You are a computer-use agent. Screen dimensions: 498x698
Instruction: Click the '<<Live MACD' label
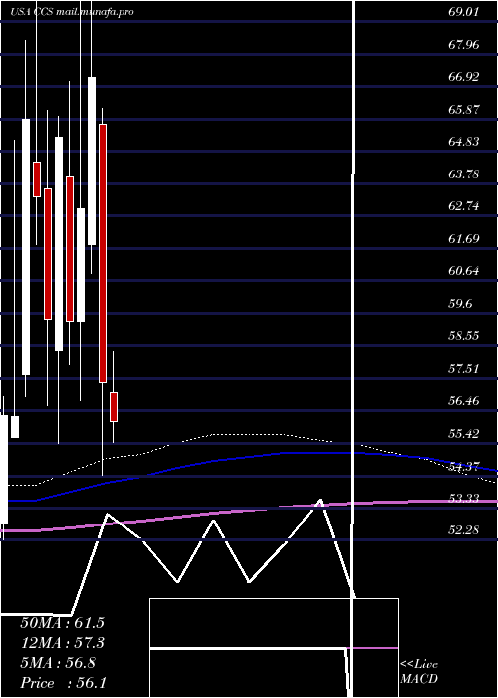(419, 672)
